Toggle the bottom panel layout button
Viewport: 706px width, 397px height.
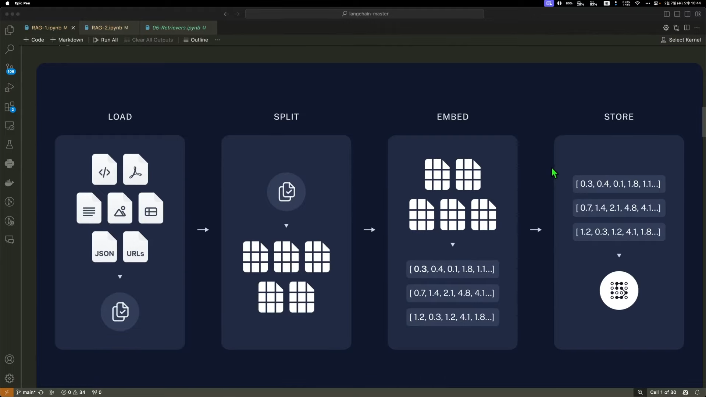(x=677, y=14)
